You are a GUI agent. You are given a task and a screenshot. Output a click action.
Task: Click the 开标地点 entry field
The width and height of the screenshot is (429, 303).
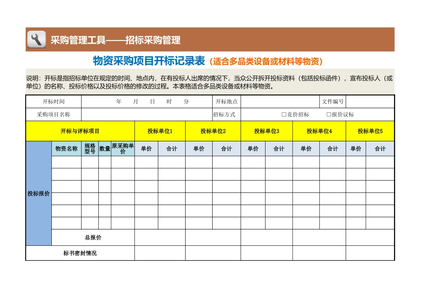click(280, 101)
